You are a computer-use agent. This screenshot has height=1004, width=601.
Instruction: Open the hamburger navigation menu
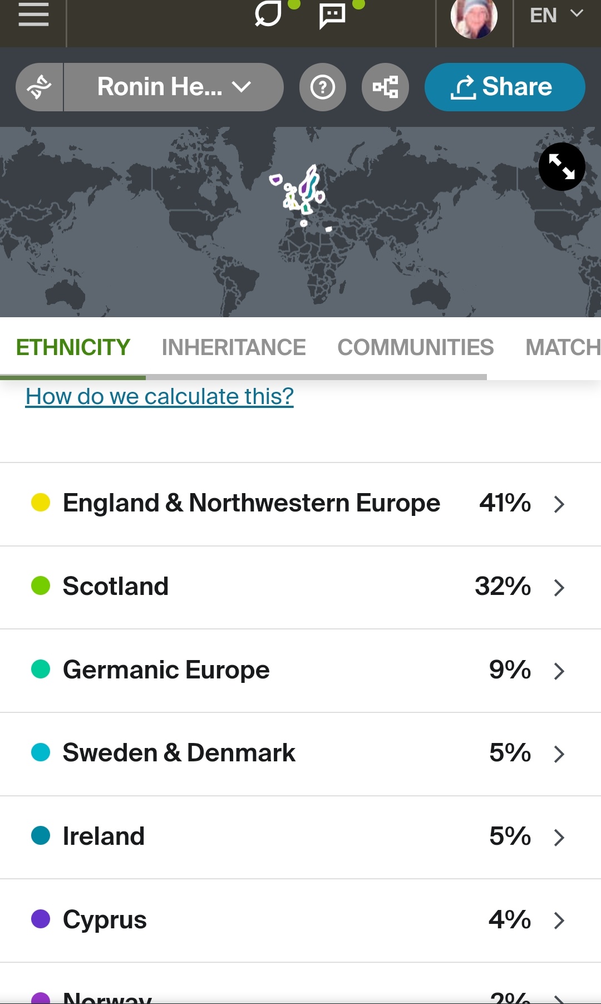click(x=33, y=16)
